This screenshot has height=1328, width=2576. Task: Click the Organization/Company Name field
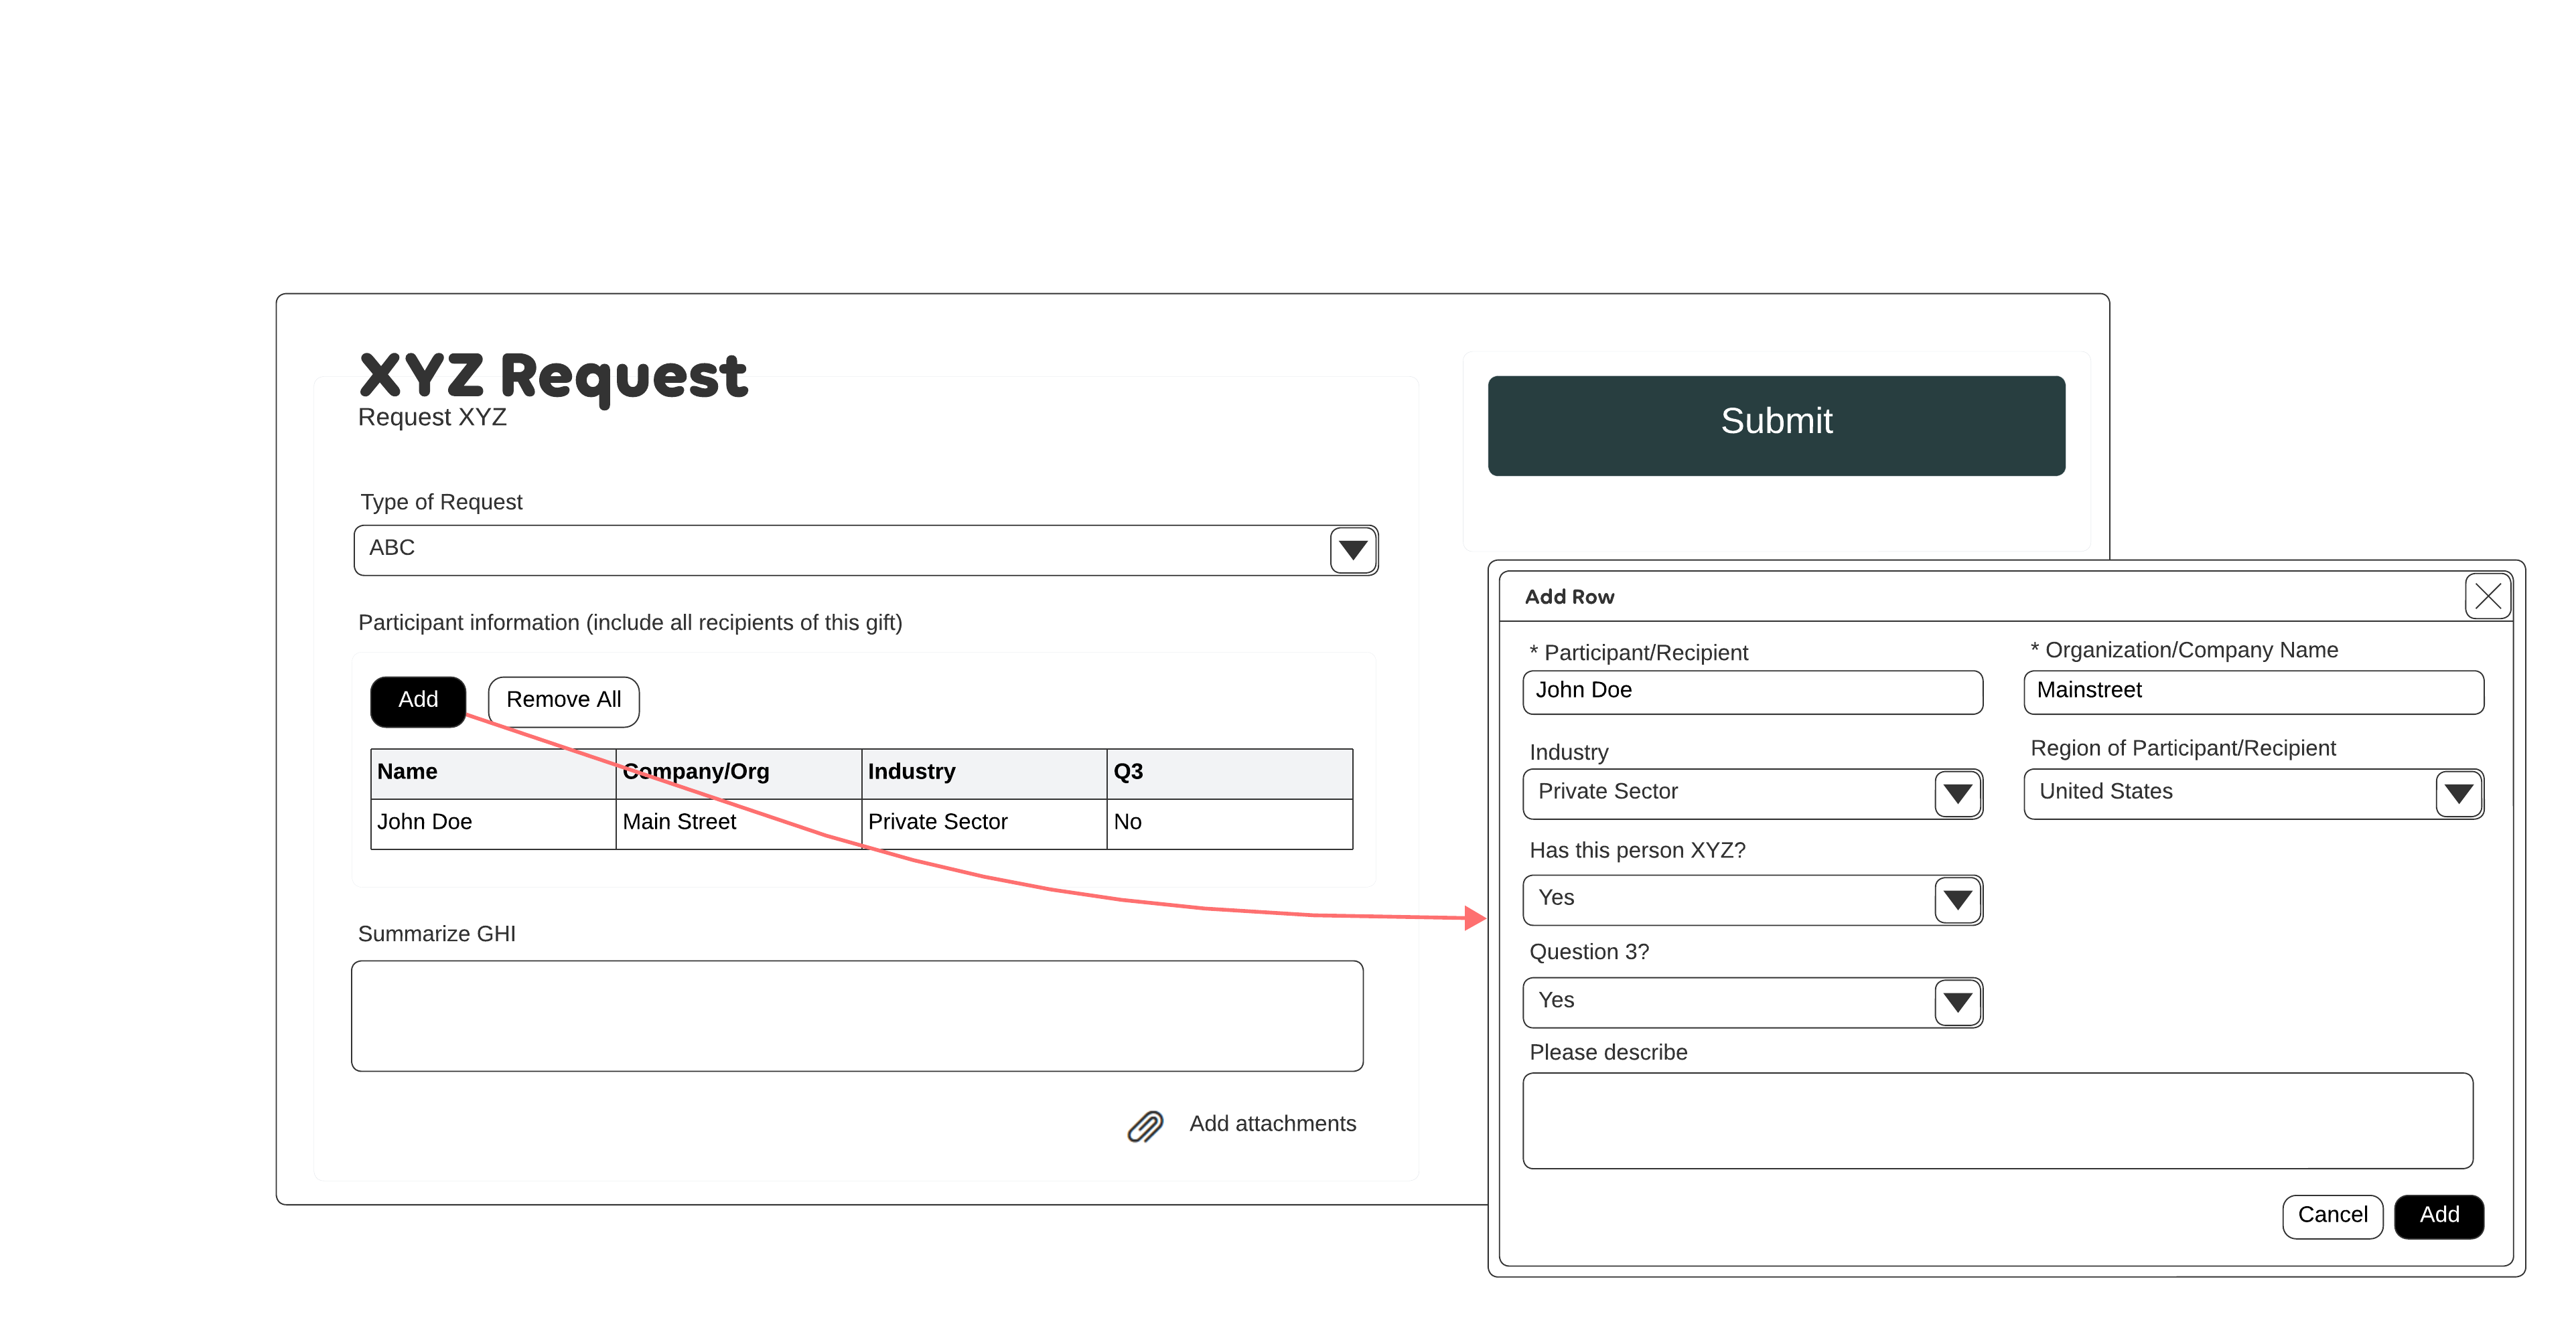coord(2252,691)
